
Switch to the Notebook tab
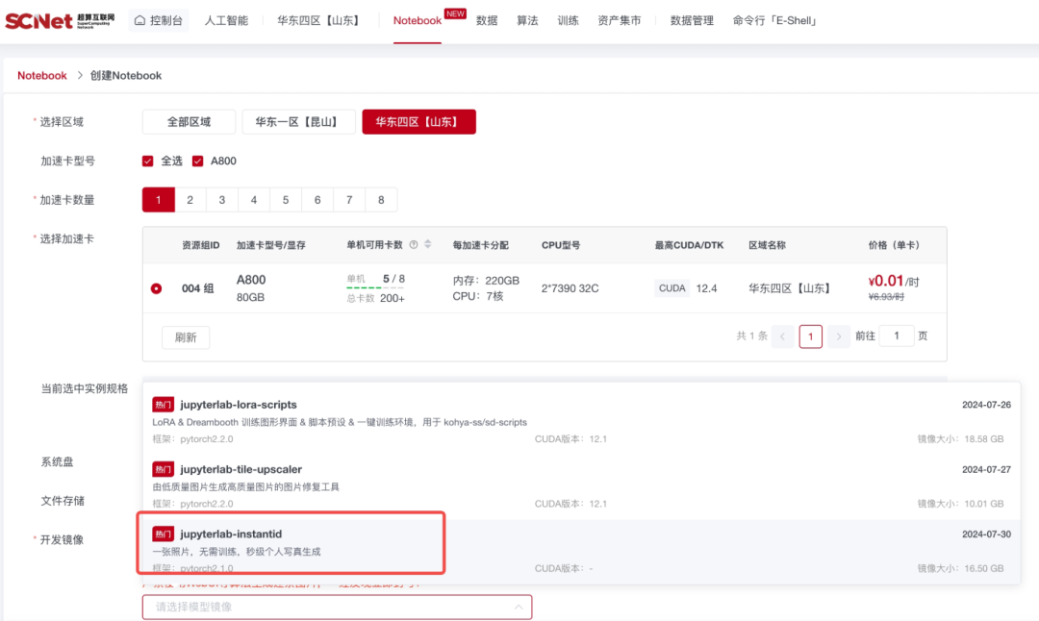418,20
